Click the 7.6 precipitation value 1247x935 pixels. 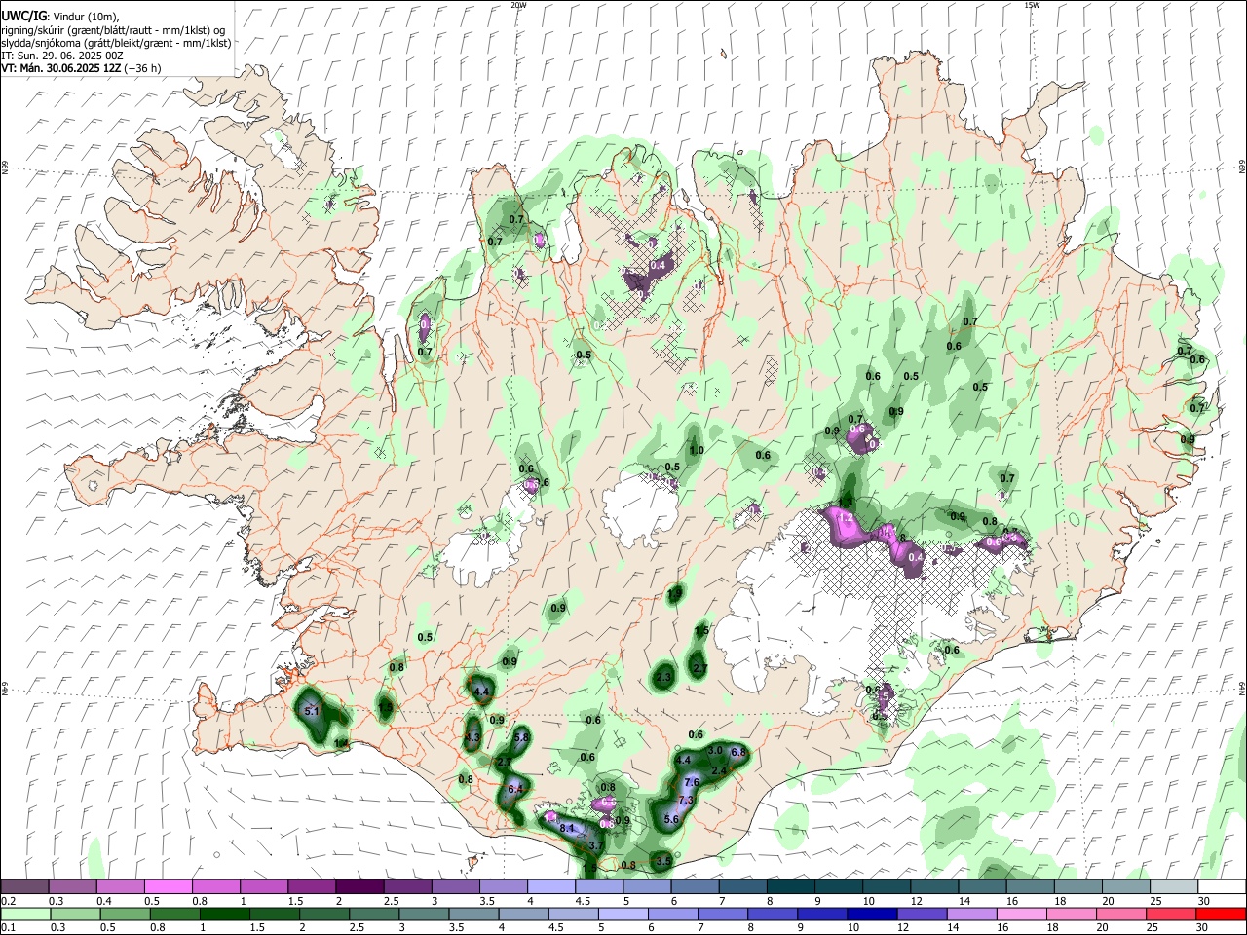tap(692, 782)
